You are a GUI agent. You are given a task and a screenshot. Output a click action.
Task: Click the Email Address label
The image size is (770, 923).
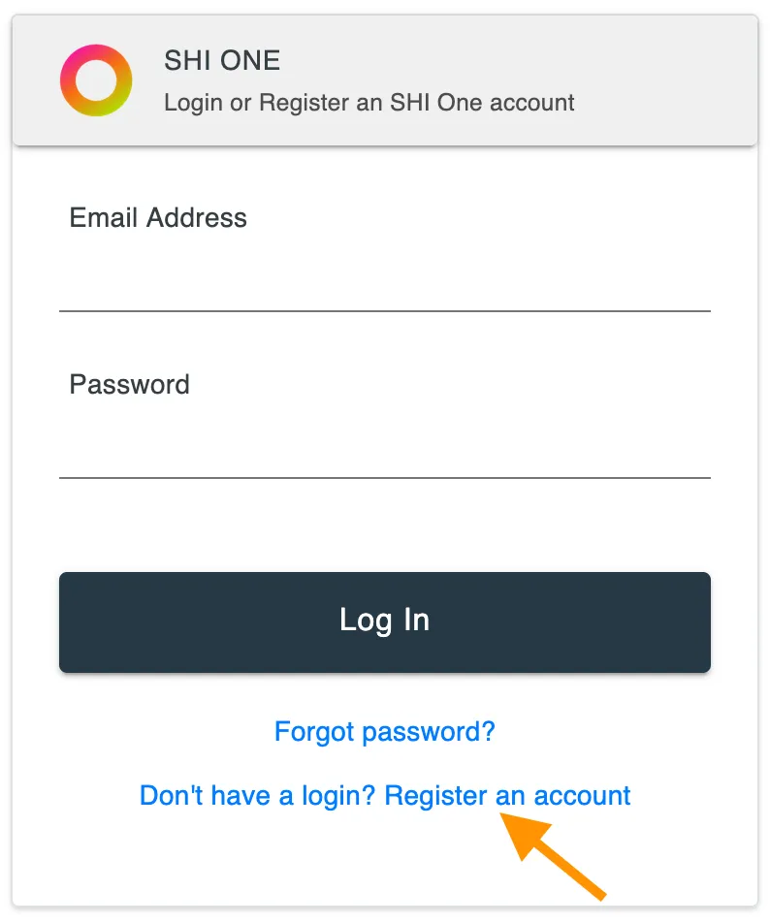click(x=158, y=218)
